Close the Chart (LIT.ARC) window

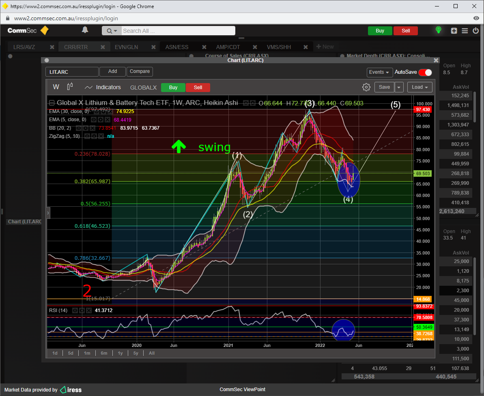tap(436, 60)
